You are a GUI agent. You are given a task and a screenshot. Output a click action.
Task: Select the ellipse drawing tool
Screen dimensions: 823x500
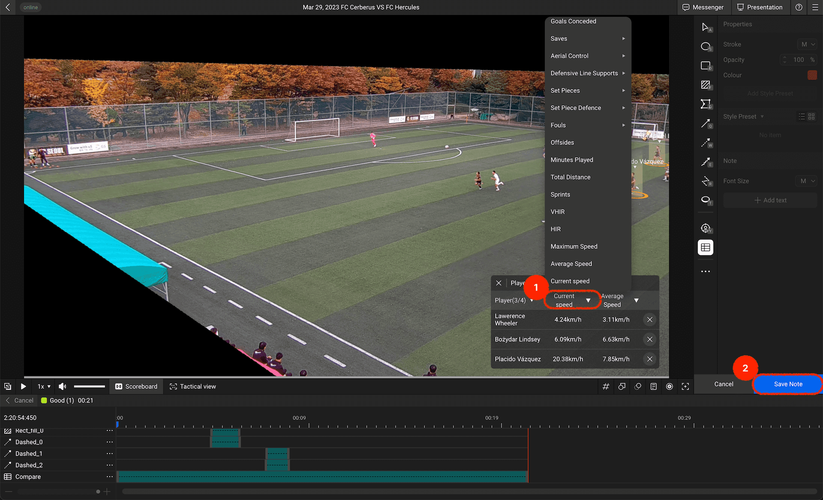(705, 46)
